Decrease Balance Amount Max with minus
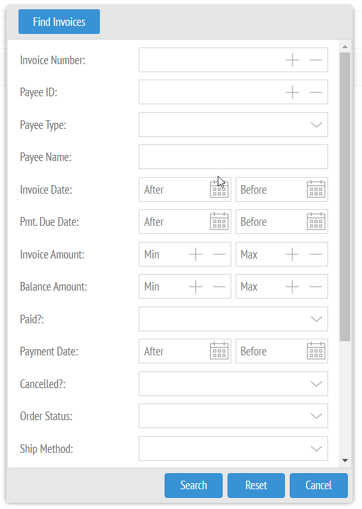 click(316, 287)
